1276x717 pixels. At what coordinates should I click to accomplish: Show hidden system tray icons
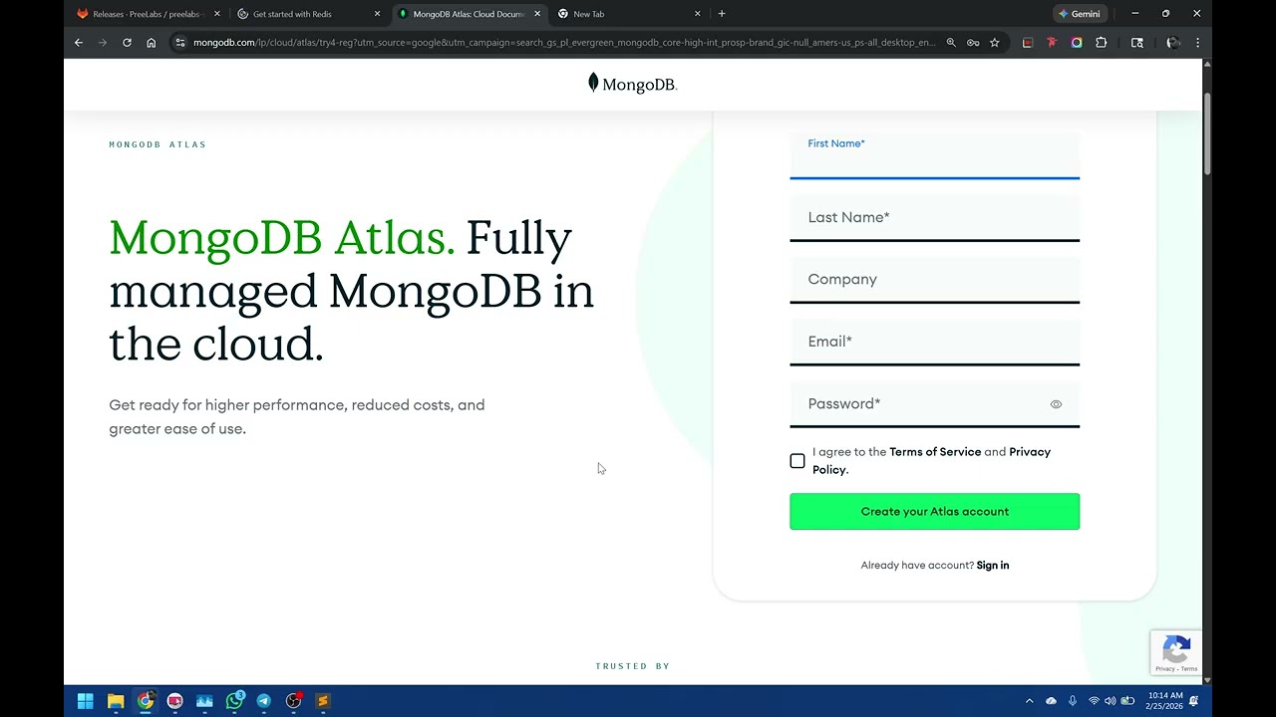1030,701
